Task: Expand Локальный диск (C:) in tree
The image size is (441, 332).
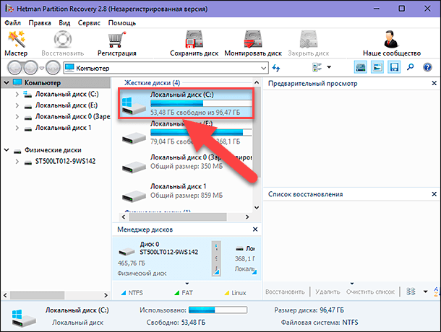Action: tap(17, 95)
